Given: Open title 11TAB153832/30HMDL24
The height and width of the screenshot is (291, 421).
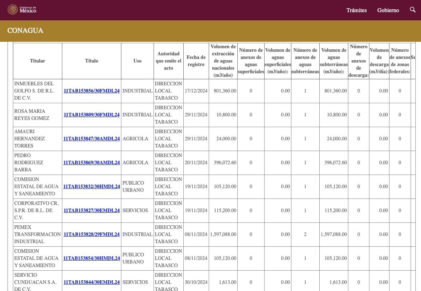Looking at the screenshot, I should tap(92, 186).
